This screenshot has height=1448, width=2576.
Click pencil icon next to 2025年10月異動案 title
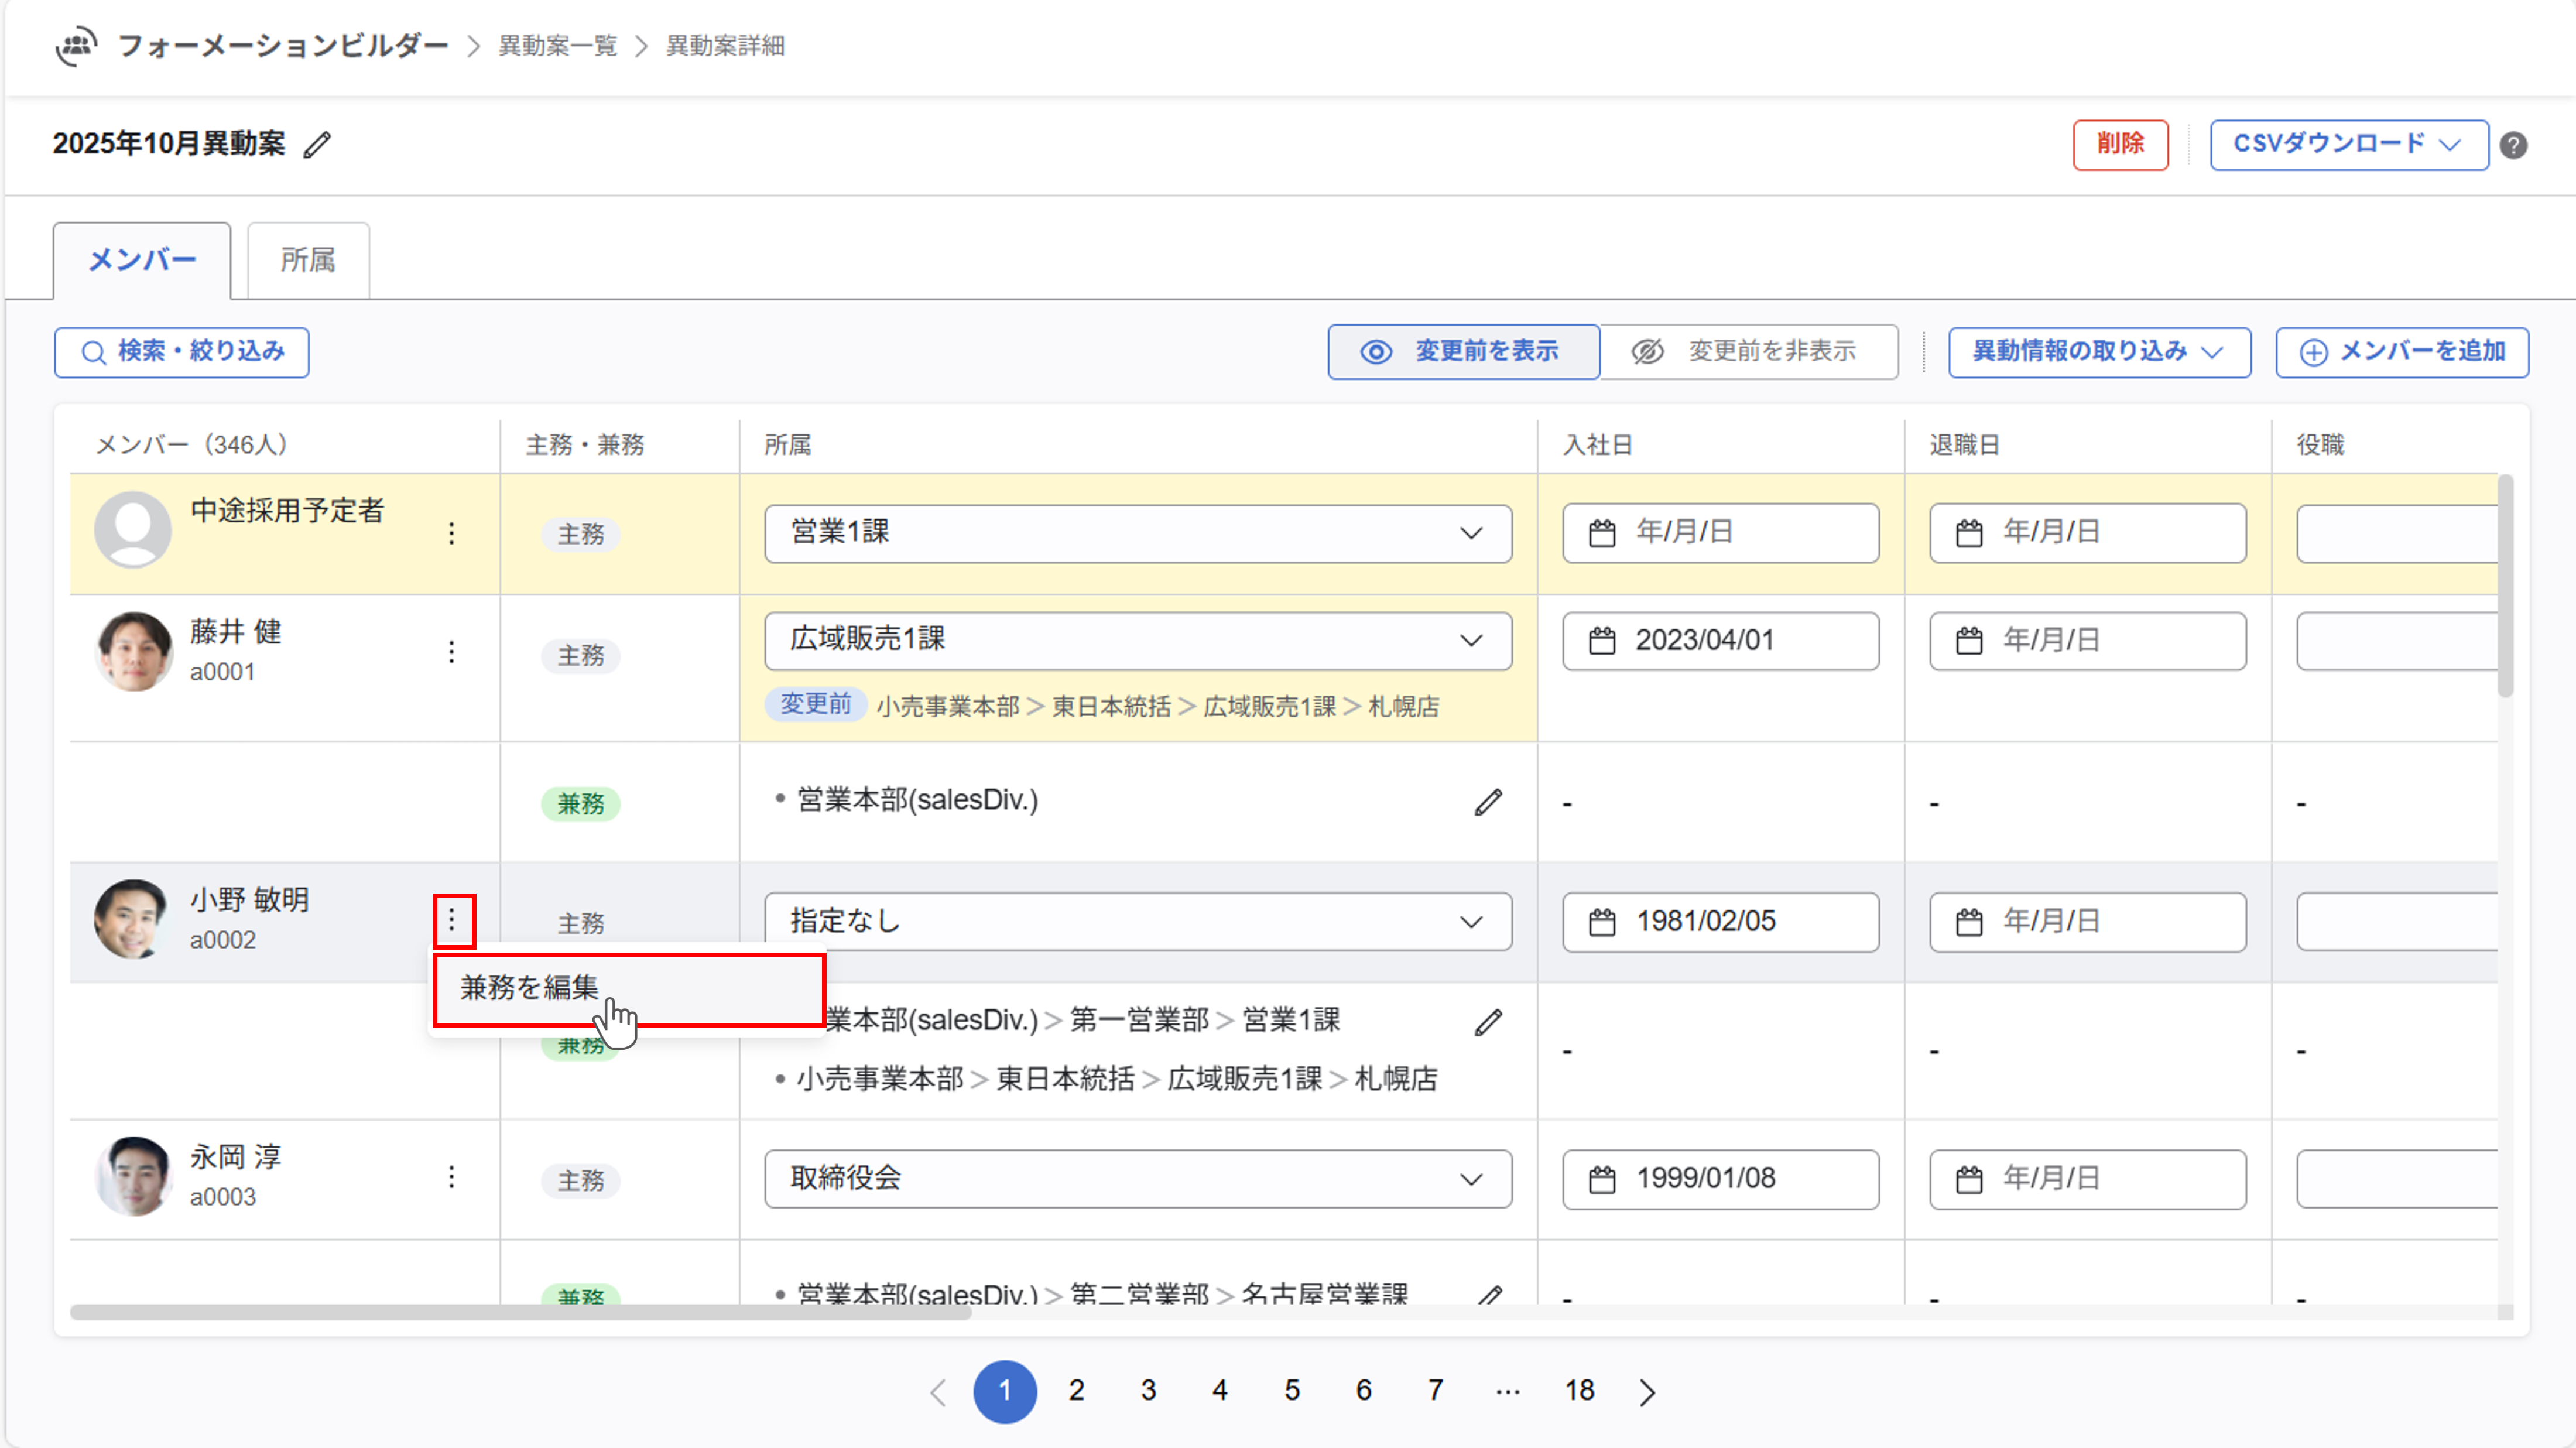[x=317, y=145]
